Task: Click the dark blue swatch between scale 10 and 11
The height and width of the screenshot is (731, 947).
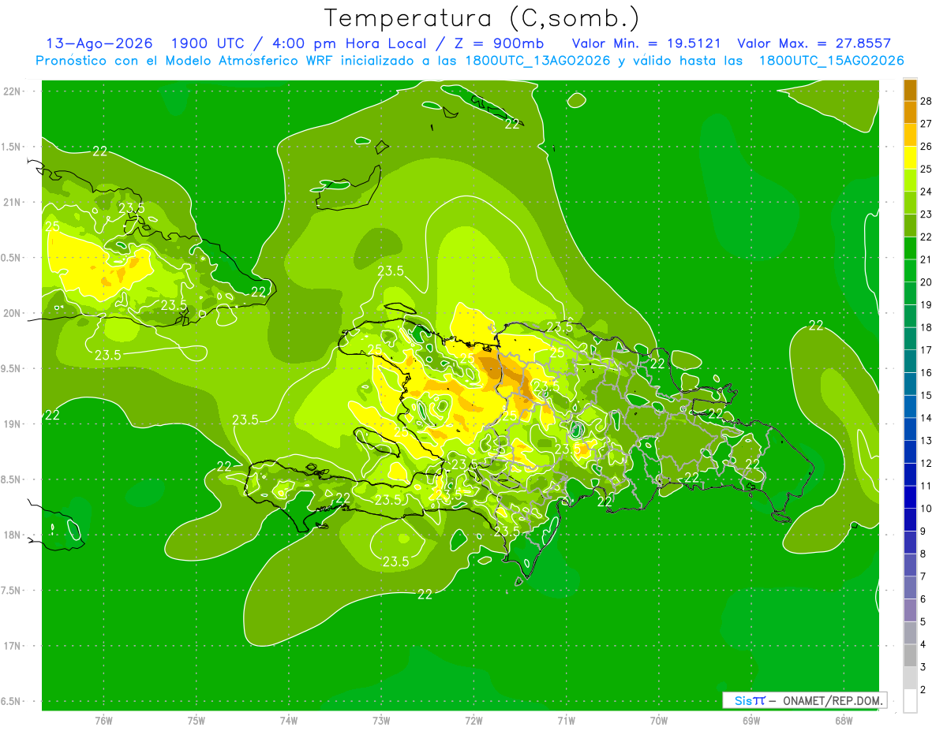Action: coord(910,497)
